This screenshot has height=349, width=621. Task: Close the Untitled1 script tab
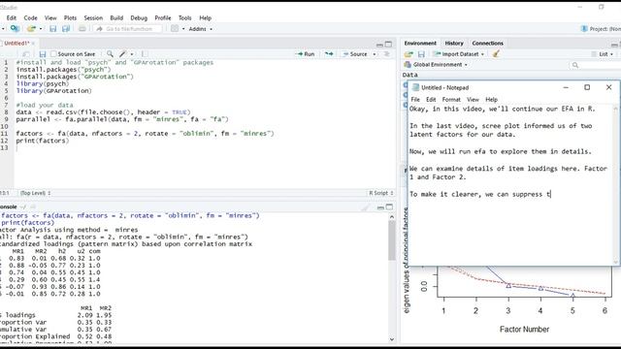coord(33,43)
